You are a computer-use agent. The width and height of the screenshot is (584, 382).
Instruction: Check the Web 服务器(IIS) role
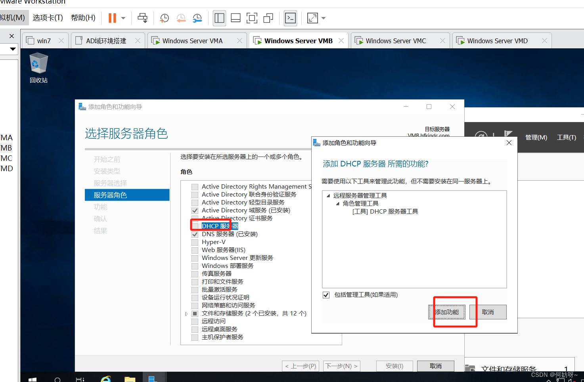pyautogui.click(x=195, y=250)
